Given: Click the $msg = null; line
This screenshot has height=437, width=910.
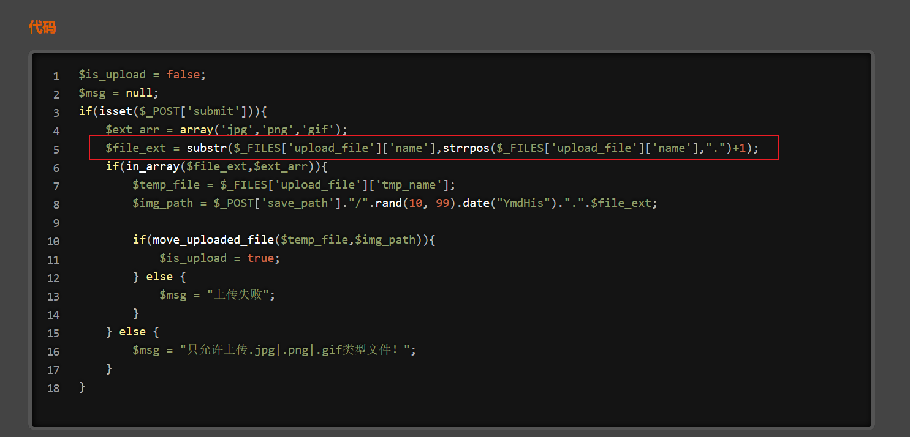Looking at the screenshot, I should click(119, 93).
